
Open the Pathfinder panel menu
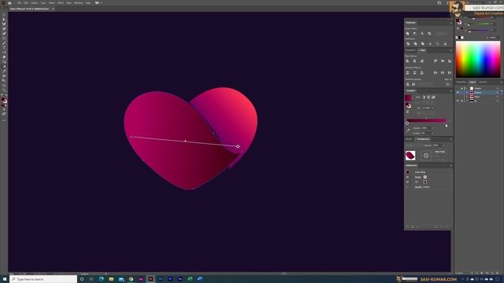[x=450, y=23]
